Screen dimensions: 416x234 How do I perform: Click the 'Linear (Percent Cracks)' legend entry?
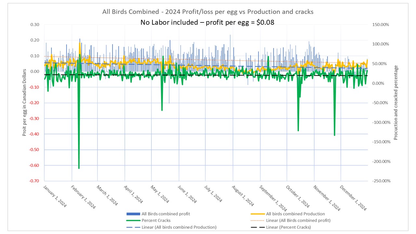pyautogui.click(x=289, y=227)
